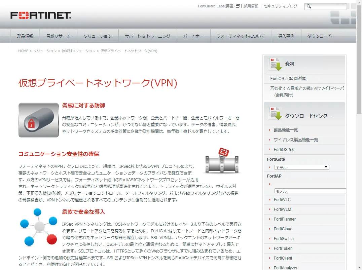Click the ワイヤレス製品機能一覧 link
Image resolution: width=362 pixels, height=270 pixels.
pos(296,140)
